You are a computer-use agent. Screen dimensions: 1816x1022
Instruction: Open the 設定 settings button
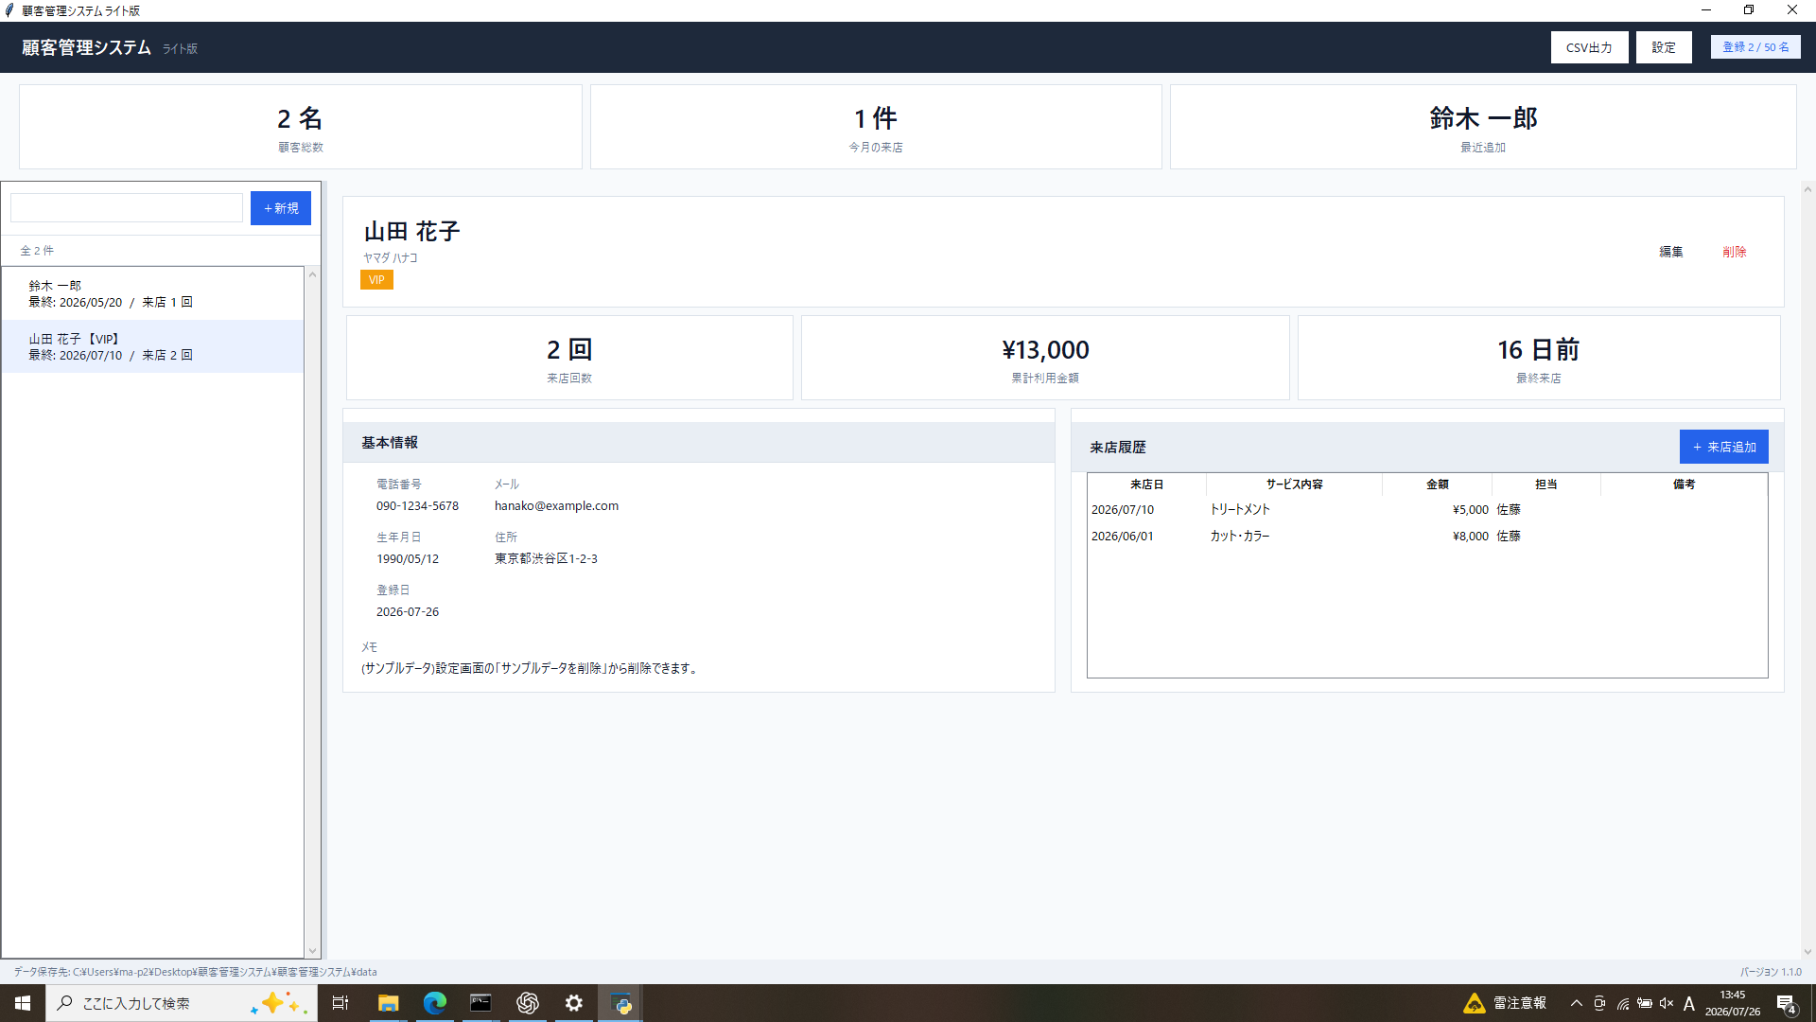(1664, 47)
